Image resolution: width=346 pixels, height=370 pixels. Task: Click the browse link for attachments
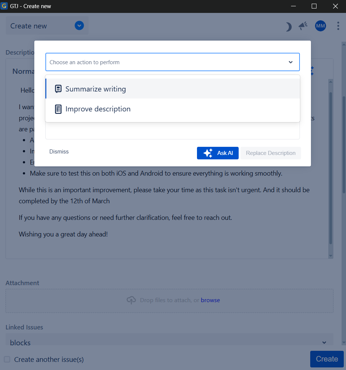[x=210, y=300]
